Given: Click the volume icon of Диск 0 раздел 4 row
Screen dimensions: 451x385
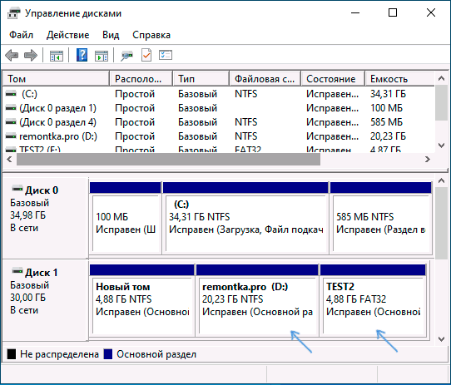Looking at the screenshot, I should pos(11,122).
